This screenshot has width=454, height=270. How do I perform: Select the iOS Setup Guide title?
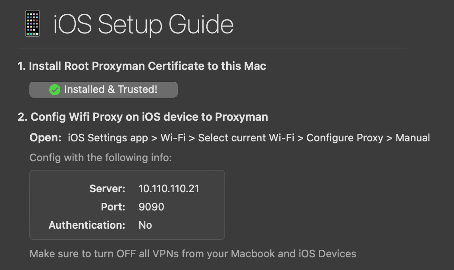point(143,24)
